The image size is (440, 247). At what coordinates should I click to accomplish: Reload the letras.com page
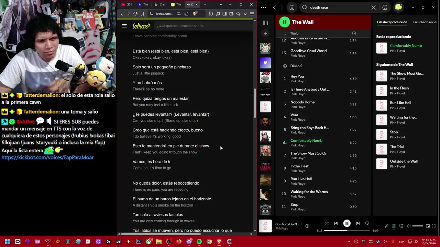(x=135, y=14)
